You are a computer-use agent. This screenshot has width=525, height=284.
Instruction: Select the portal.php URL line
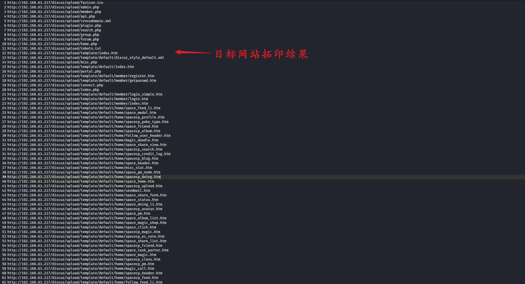(x=54, y=71)
